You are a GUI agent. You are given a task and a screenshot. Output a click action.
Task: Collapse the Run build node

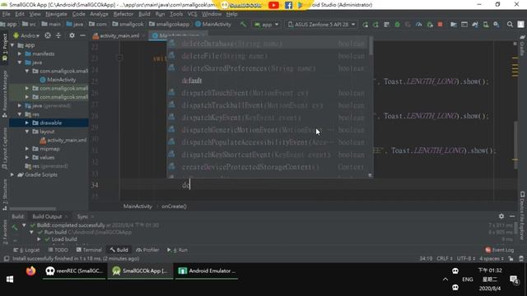coord(31,232)
